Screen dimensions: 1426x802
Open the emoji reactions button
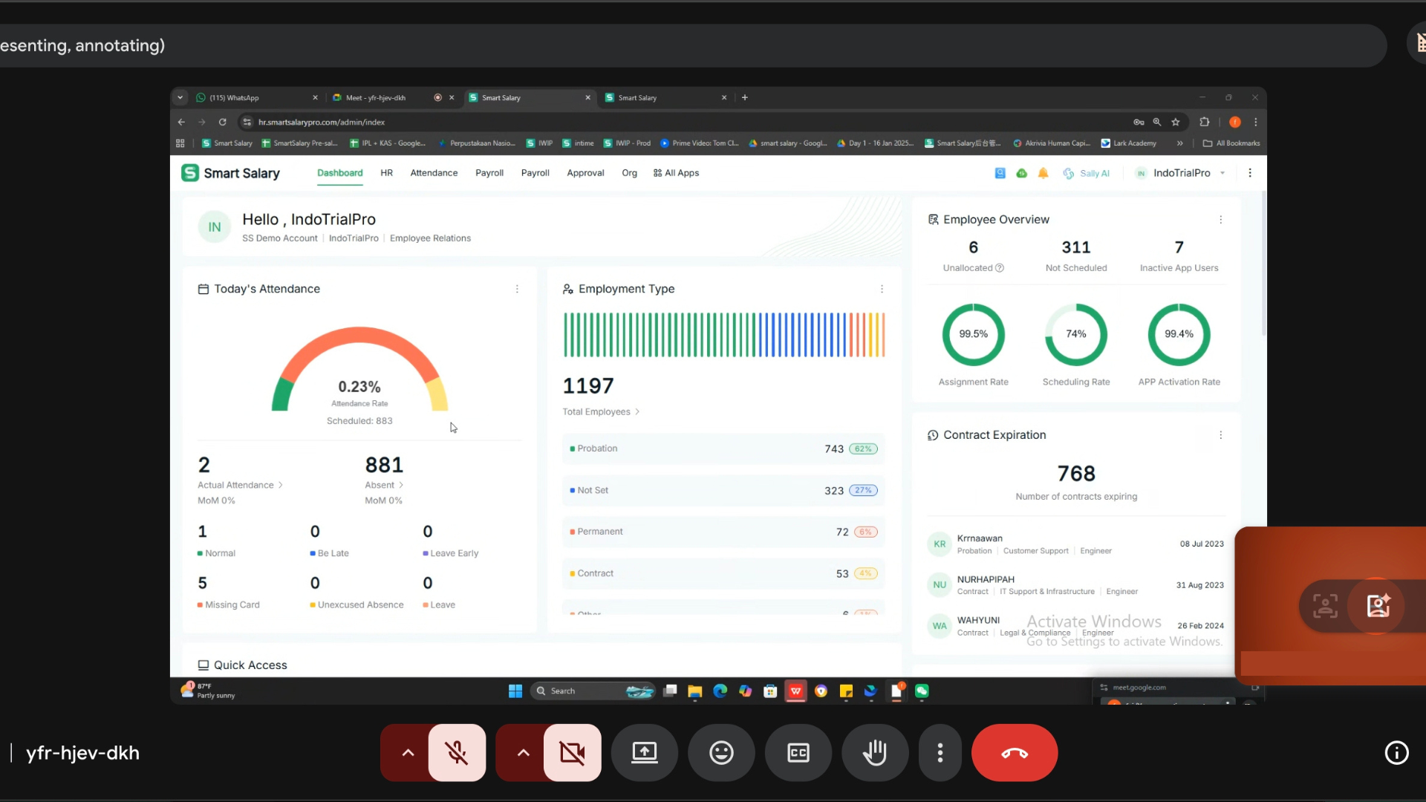coord(721,753)
